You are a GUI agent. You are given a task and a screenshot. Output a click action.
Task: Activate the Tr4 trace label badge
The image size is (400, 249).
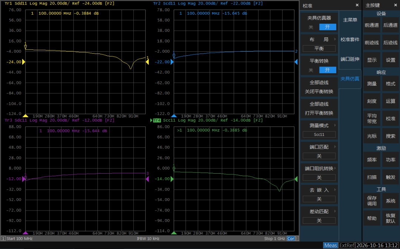coord(157,120)
